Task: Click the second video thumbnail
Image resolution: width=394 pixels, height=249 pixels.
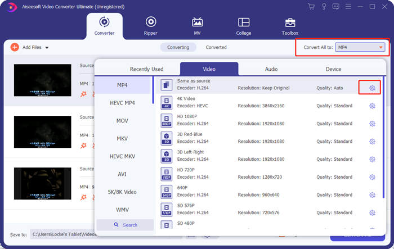Action: [x=42, y=132]
